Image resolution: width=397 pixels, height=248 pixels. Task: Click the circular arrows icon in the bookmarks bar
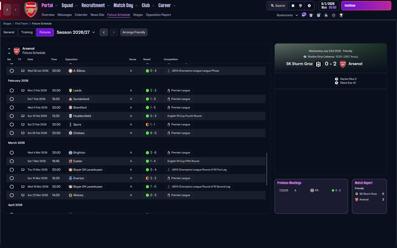[x=333, y=15]
